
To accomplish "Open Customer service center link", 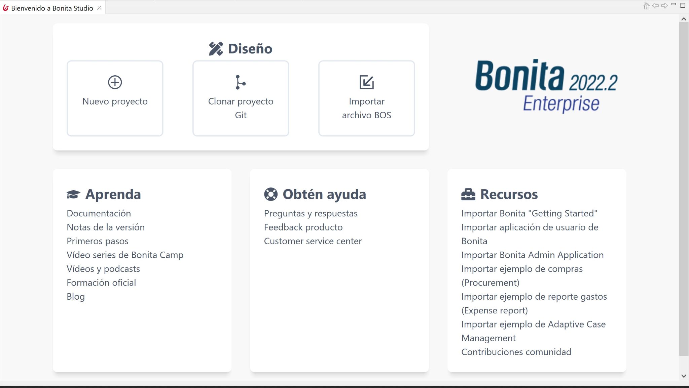I will coord(313,241).
